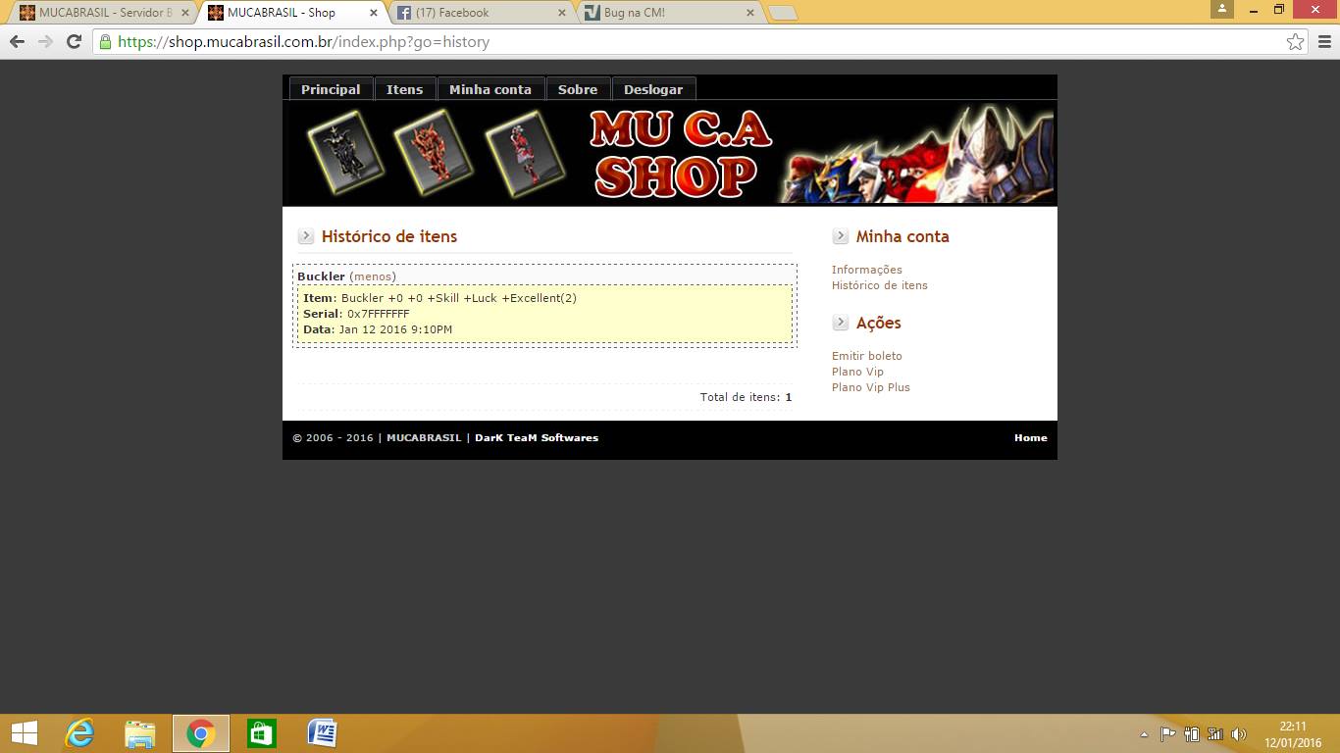Open the Plano Vip Plus link
Image resolution: width=1340 pixels, height=753 pixels.
870,387
